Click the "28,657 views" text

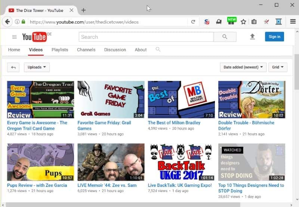[229, 197]
